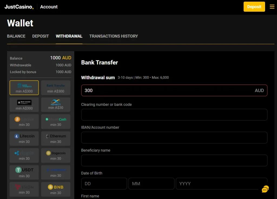Screen dimensions: 277x199
Task: Click the Locked by bonus amount 1000 AUD
Action: coord(63,72)
